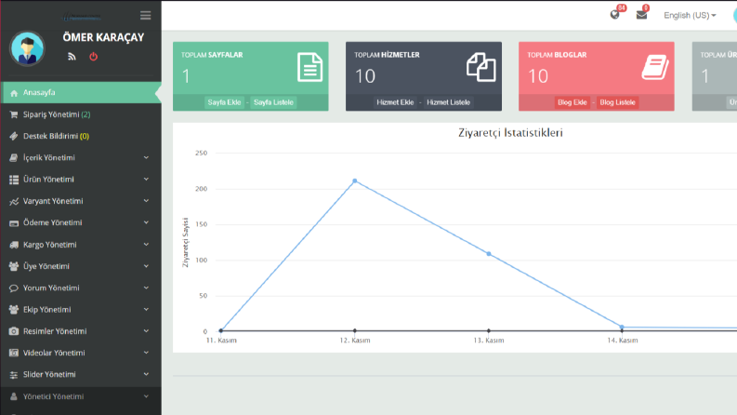Click the list icon for Ürün Yönetimi

tap(14, 180)
